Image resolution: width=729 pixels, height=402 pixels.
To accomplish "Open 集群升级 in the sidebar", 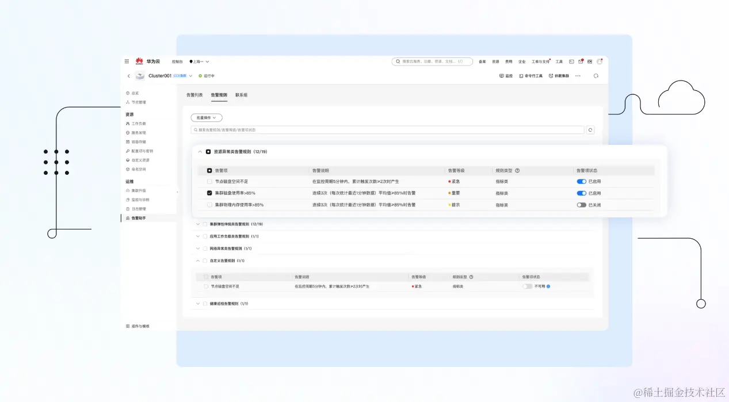I will 136,190.
